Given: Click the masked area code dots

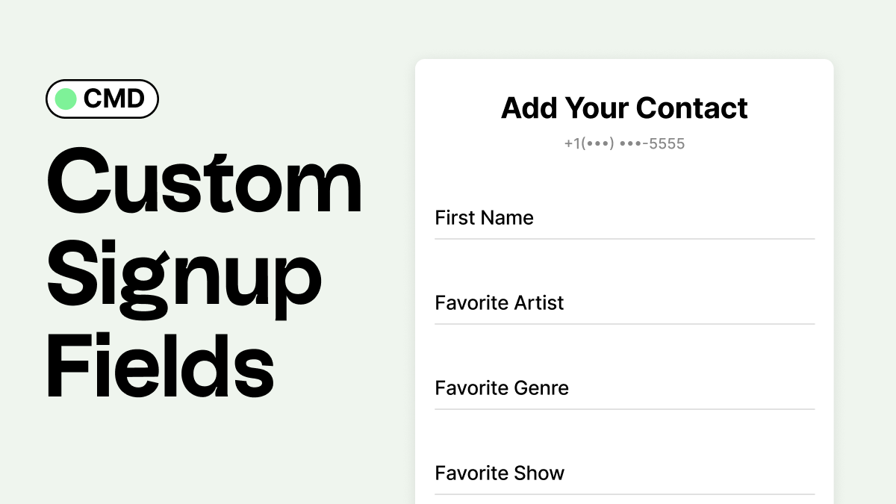Looking at the screenshot, I should tap(597, 144).
